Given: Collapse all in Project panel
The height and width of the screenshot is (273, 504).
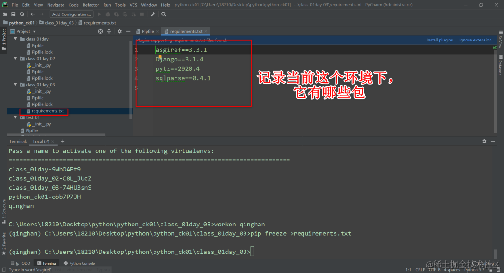Looking at the screenshot, I should coord(109,31).
